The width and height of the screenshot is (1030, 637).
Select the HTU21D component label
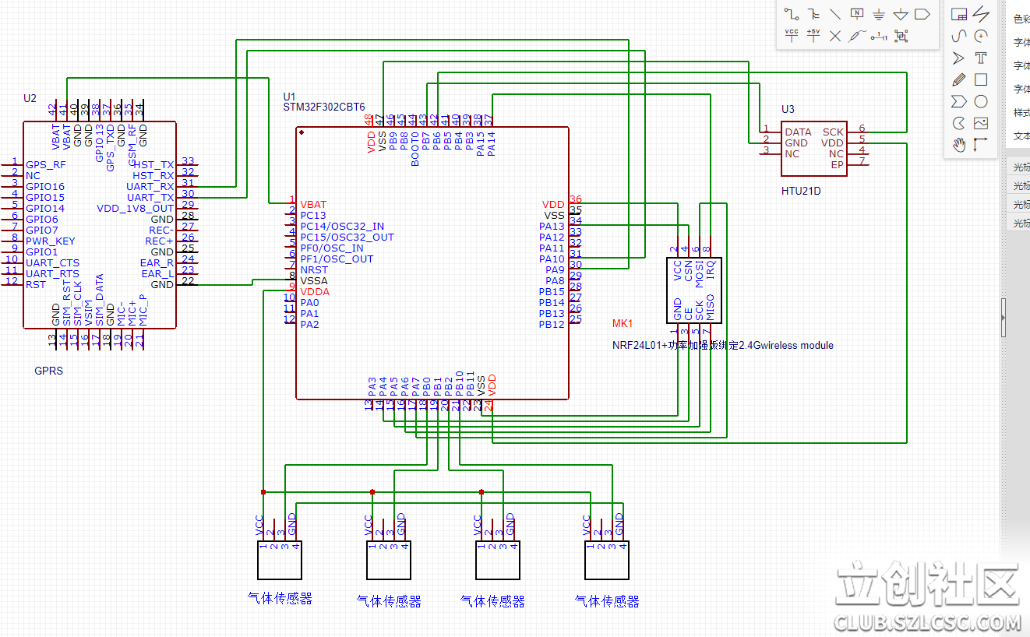pos(802,190)
